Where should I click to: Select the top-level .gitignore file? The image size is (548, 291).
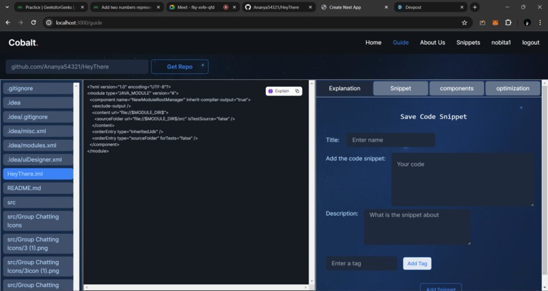click(x=38, y=88)
